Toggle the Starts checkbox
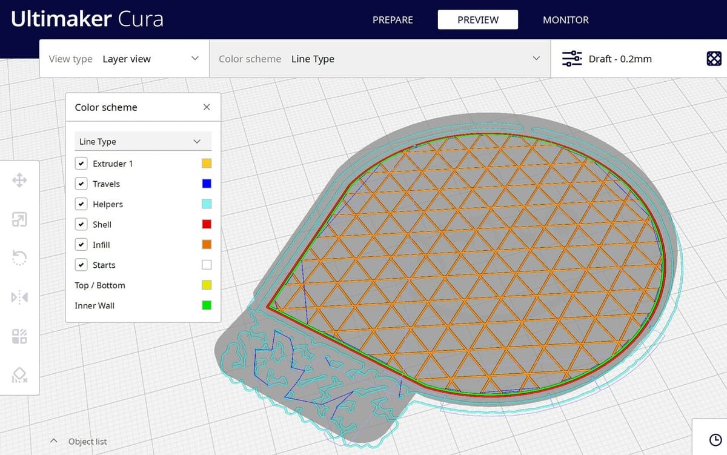 coord(81,265)
